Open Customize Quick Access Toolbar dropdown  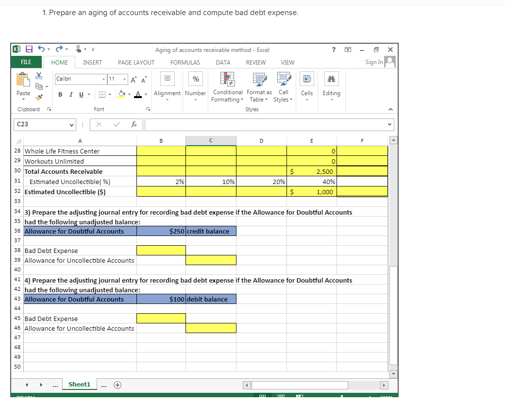point(93,50)
